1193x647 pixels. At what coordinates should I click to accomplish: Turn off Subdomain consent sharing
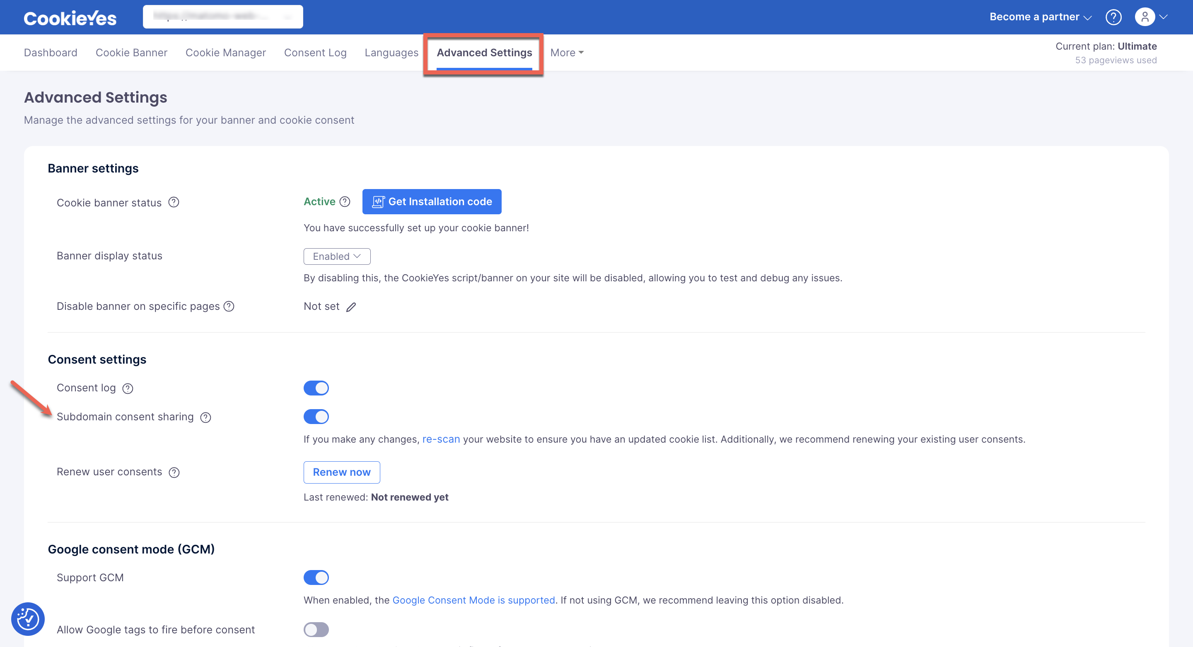click(x=316, y=416)
